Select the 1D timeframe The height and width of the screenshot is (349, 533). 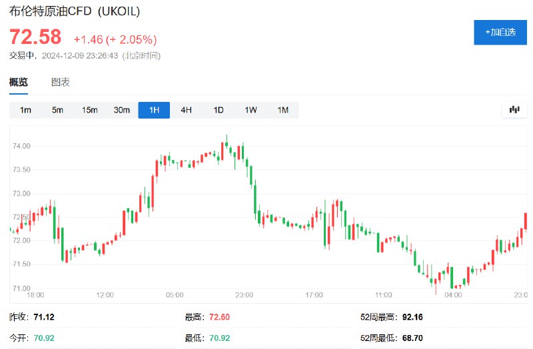[219, 110]
